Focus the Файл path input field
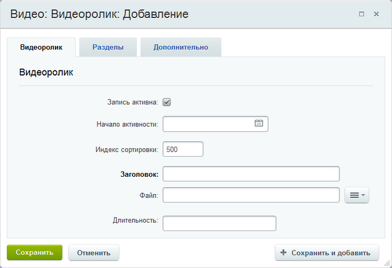Image resolution: width=392 pixels, height=268 pixels. coord(251,195)
